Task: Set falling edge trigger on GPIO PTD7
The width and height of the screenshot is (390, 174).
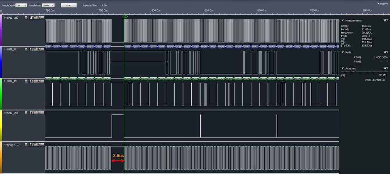Action: tap(39, 144)
